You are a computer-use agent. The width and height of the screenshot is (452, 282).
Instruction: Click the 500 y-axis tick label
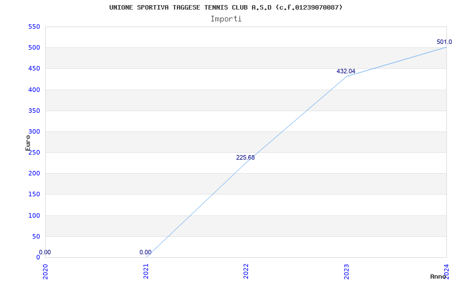pos(34,48)
